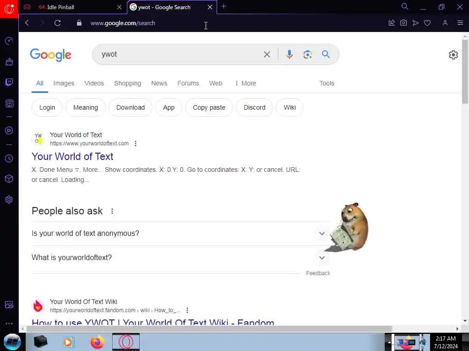Image resolution: width=469 pixels, height=351 pixels.
Task: Open the Your World of Text result link
Action: [72, 156]
